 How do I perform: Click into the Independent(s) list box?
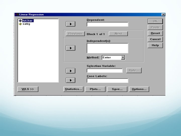point(108,48)
